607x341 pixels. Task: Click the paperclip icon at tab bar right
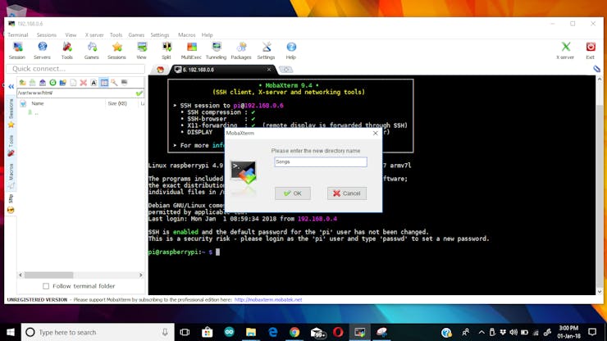596,69
